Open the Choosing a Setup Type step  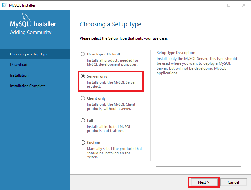(29, 54)
